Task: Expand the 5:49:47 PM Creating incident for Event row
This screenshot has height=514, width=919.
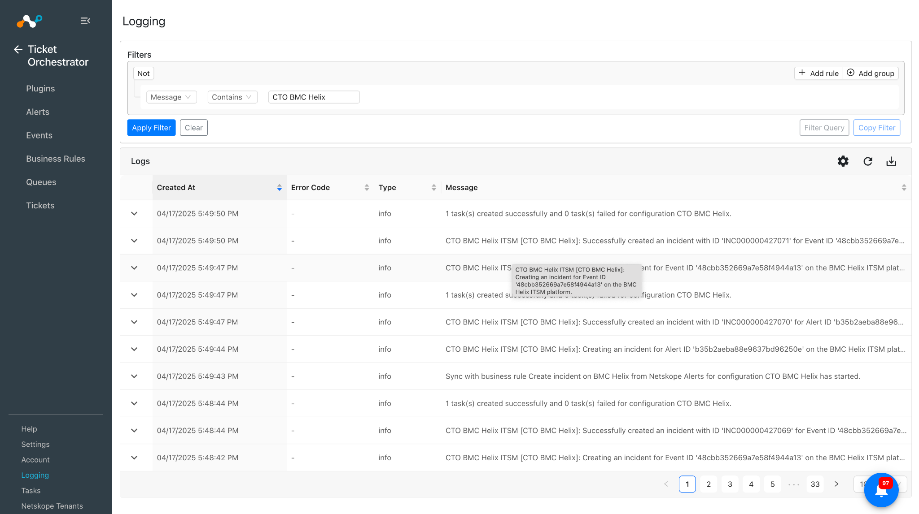Action: coord(134,268)
